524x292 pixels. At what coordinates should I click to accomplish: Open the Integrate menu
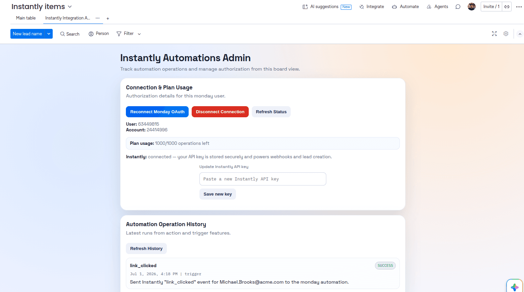pyautogui.click(x=372, y=7)
